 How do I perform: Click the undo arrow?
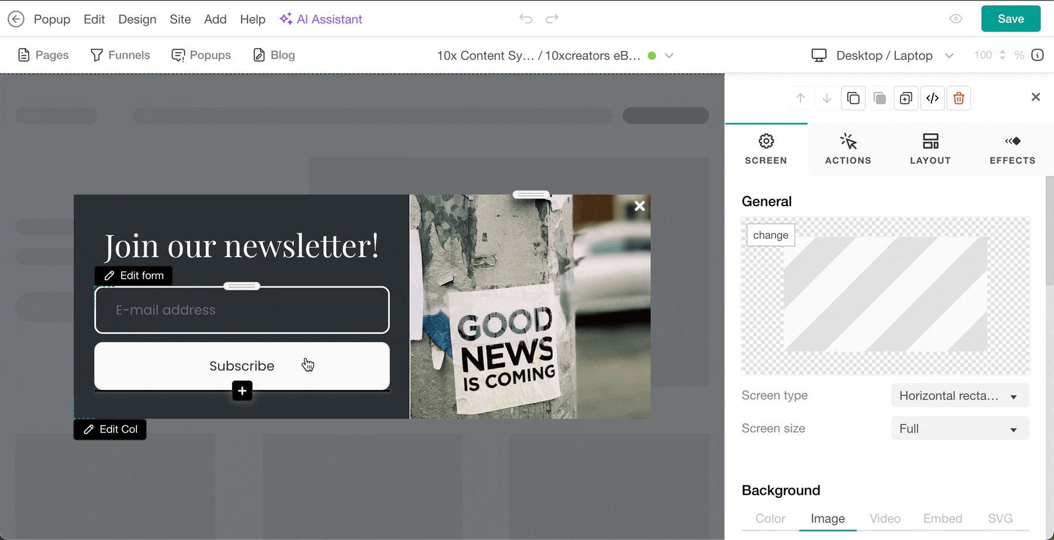pos(525,18)
